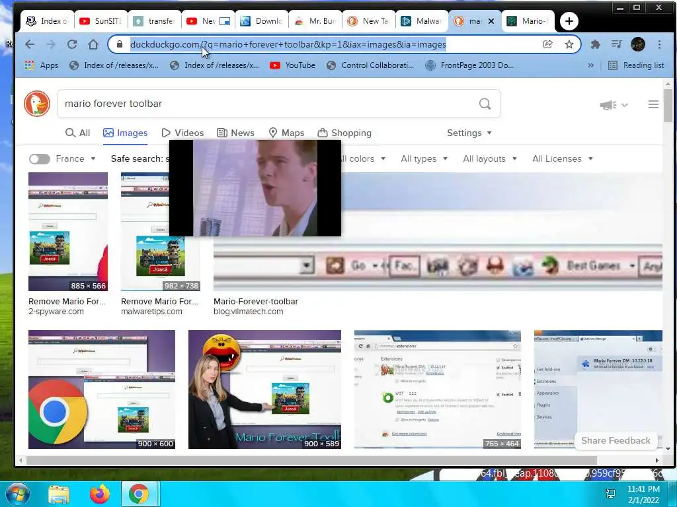Open a new tab with the plus button

tap(569, 21)
